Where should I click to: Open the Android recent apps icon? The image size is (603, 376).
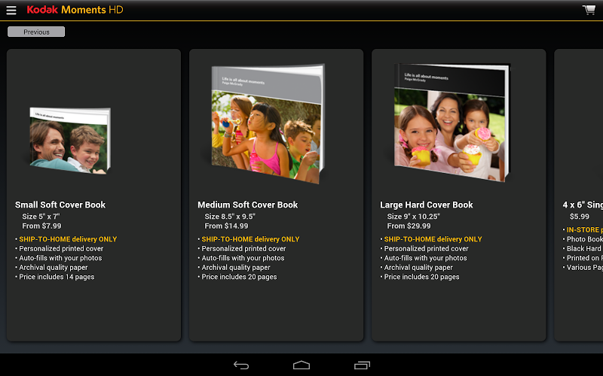pos(362,365)
